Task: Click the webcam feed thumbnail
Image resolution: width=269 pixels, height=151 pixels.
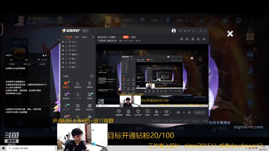Action: point(82,137)
